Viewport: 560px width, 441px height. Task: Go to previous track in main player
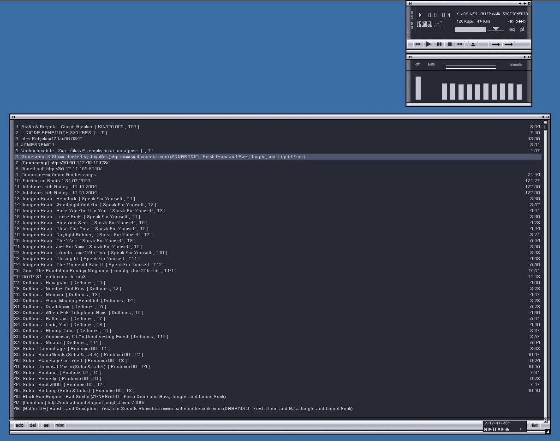coord(417,44)
